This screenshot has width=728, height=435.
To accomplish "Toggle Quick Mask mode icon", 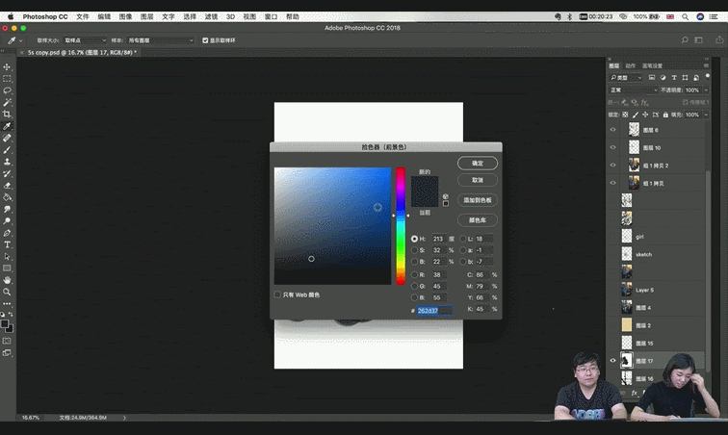I will point(7,341).
